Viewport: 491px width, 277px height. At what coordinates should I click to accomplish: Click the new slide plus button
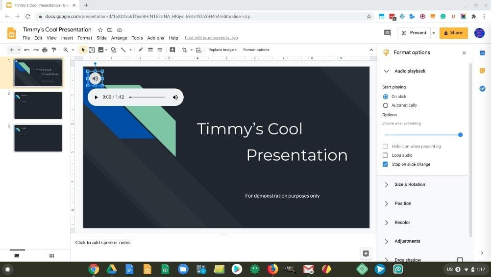(x=12, y=50)
